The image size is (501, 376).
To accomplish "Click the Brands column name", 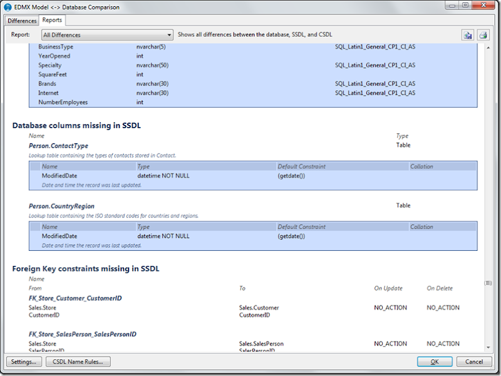I will 47,84.
